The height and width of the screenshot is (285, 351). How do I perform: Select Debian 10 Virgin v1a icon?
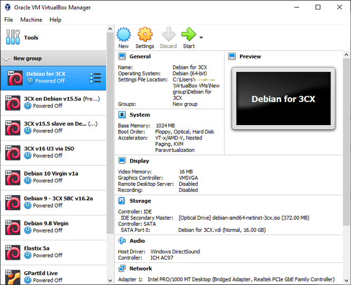pos(13,178)
